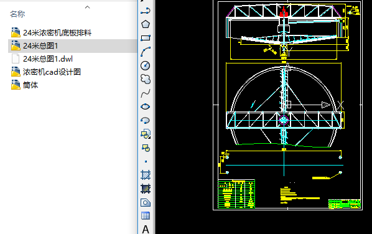The image size is (372, 234).
Task: Click the sort chevron above 名称 column
Action: (87, 7)
